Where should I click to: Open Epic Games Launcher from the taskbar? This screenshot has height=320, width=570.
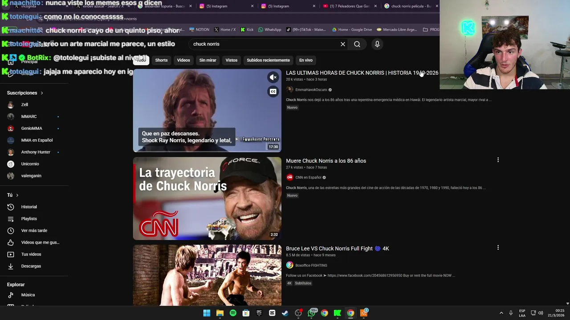click(x=259, y=313)
